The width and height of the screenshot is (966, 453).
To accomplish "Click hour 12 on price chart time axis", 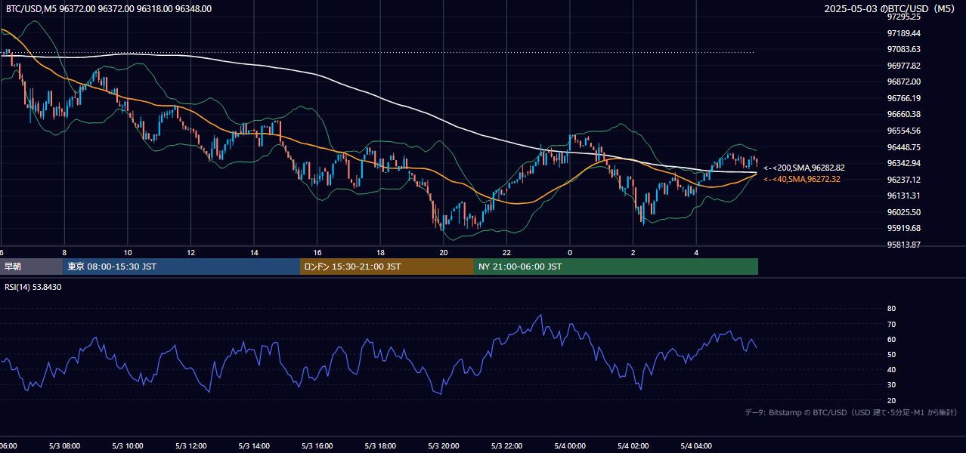I will tap(191, 253).
